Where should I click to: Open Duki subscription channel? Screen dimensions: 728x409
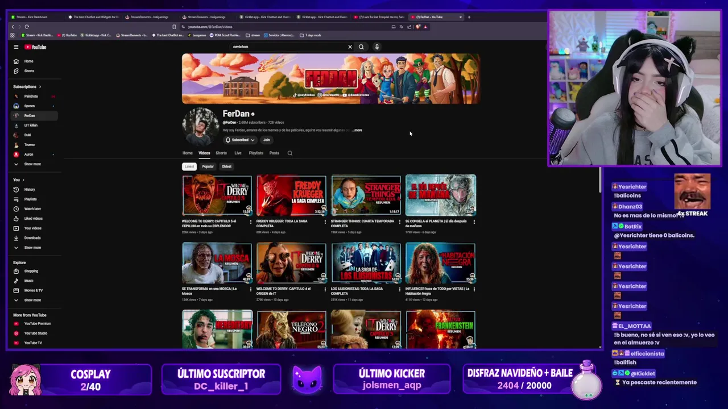[x=34, y=135]
